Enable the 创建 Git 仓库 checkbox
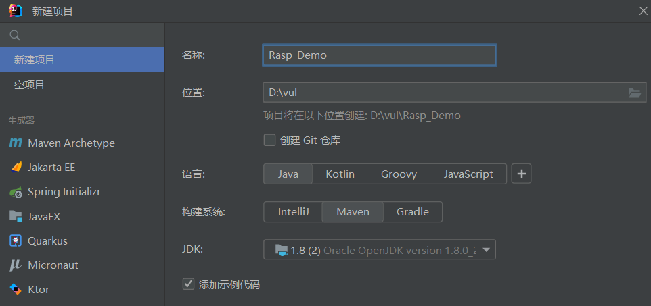 click(x=270, y=140)
